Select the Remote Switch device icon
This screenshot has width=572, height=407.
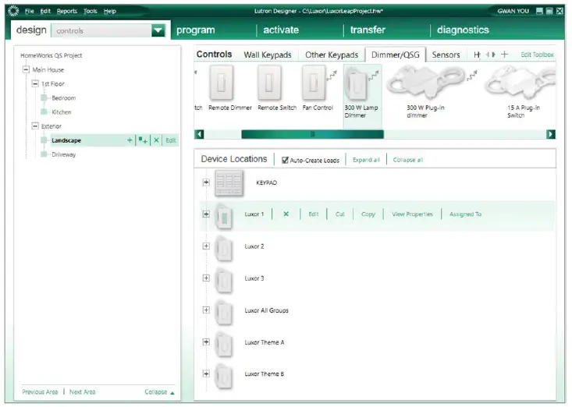pyautogui.click(x=269, y=83)
